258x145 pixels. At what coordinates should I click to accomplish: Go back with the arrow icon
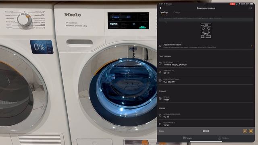tap(160, 8)
